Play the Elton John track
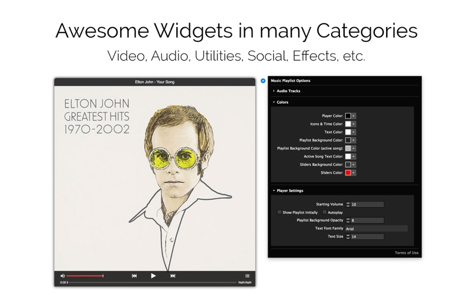This screenshot has height=295, width=473. point(153,276)
